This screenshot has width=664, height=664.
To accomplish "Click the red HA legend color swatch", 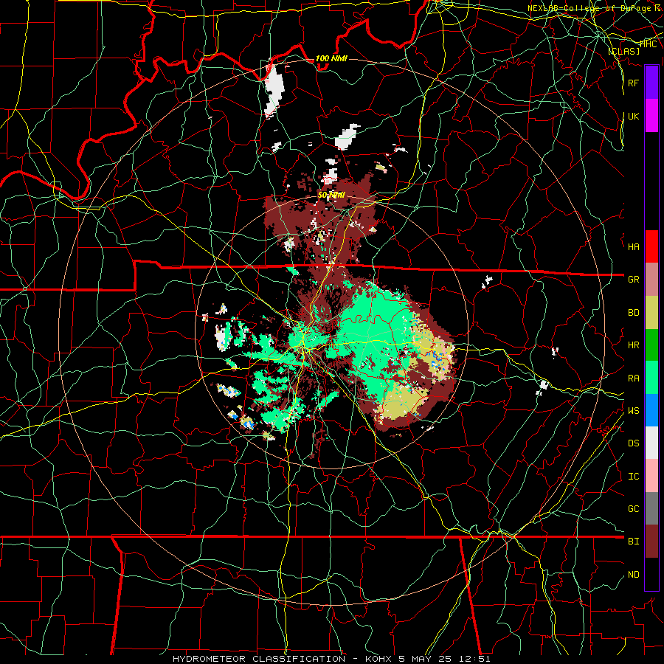I will (651, 246).
